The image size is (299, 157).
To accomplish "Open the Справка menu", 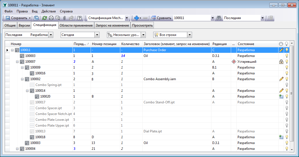I will (66, 11).
